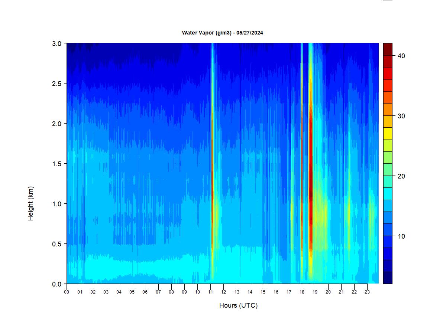
Task: Click the chart title Water Vapor (g/m3) - 05/27/2024
Action: [223, 33]
